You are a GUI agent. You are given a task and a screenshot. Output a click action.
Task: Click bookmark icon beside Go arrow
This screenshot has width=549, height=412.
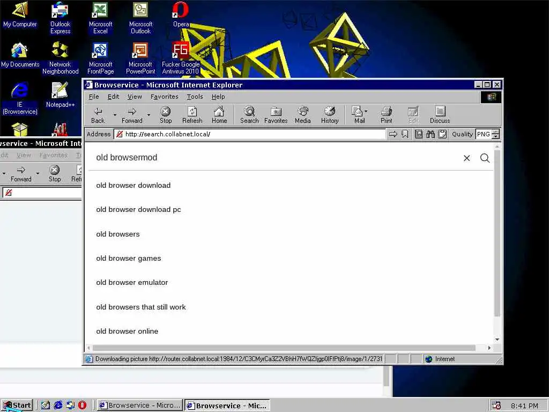(x=405, y=134)
